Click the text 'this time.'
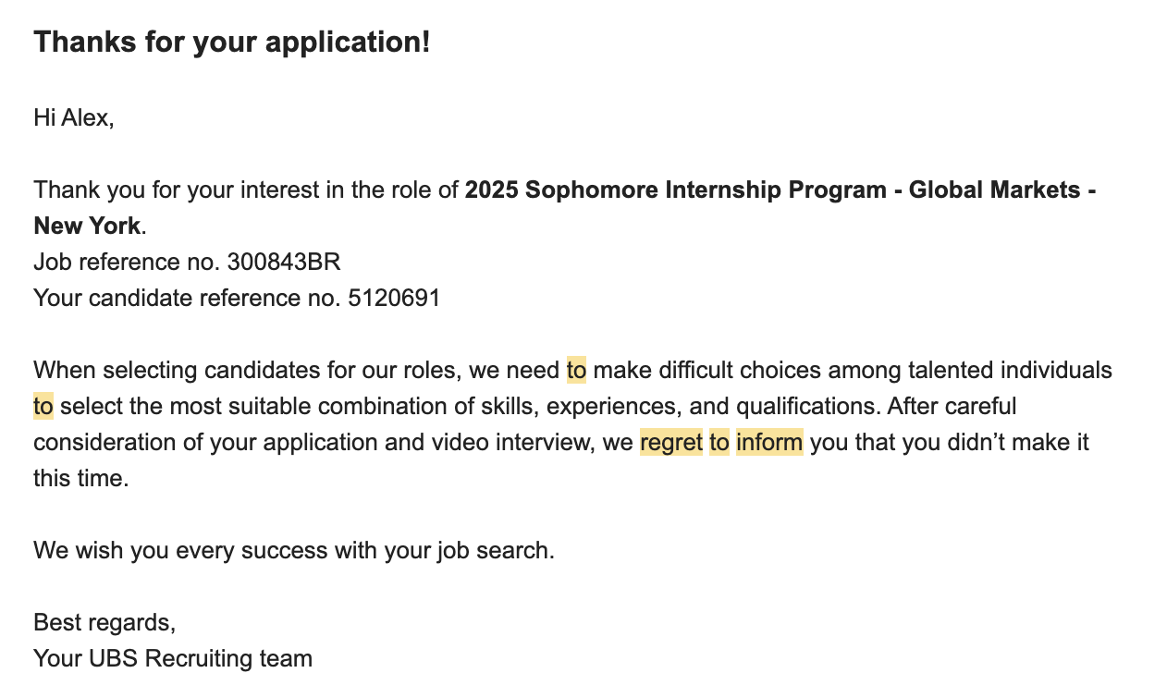Image resolution: width=1167 pixels, height=673 pixels. pos(81,478)
